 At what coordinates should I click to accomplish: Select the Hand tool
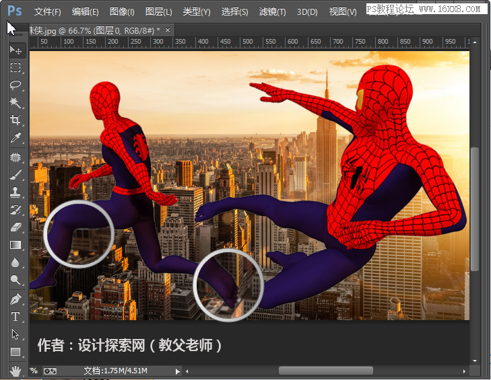[x=15, y=371]
